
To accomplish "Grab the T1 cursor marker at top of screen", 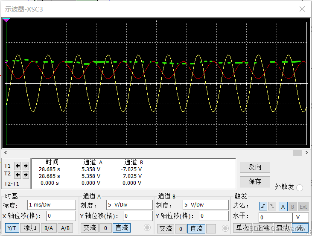I will click(6, 20).
